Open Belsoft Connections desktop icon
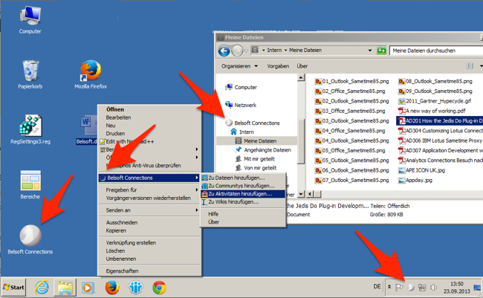 (x=30, y=239)
